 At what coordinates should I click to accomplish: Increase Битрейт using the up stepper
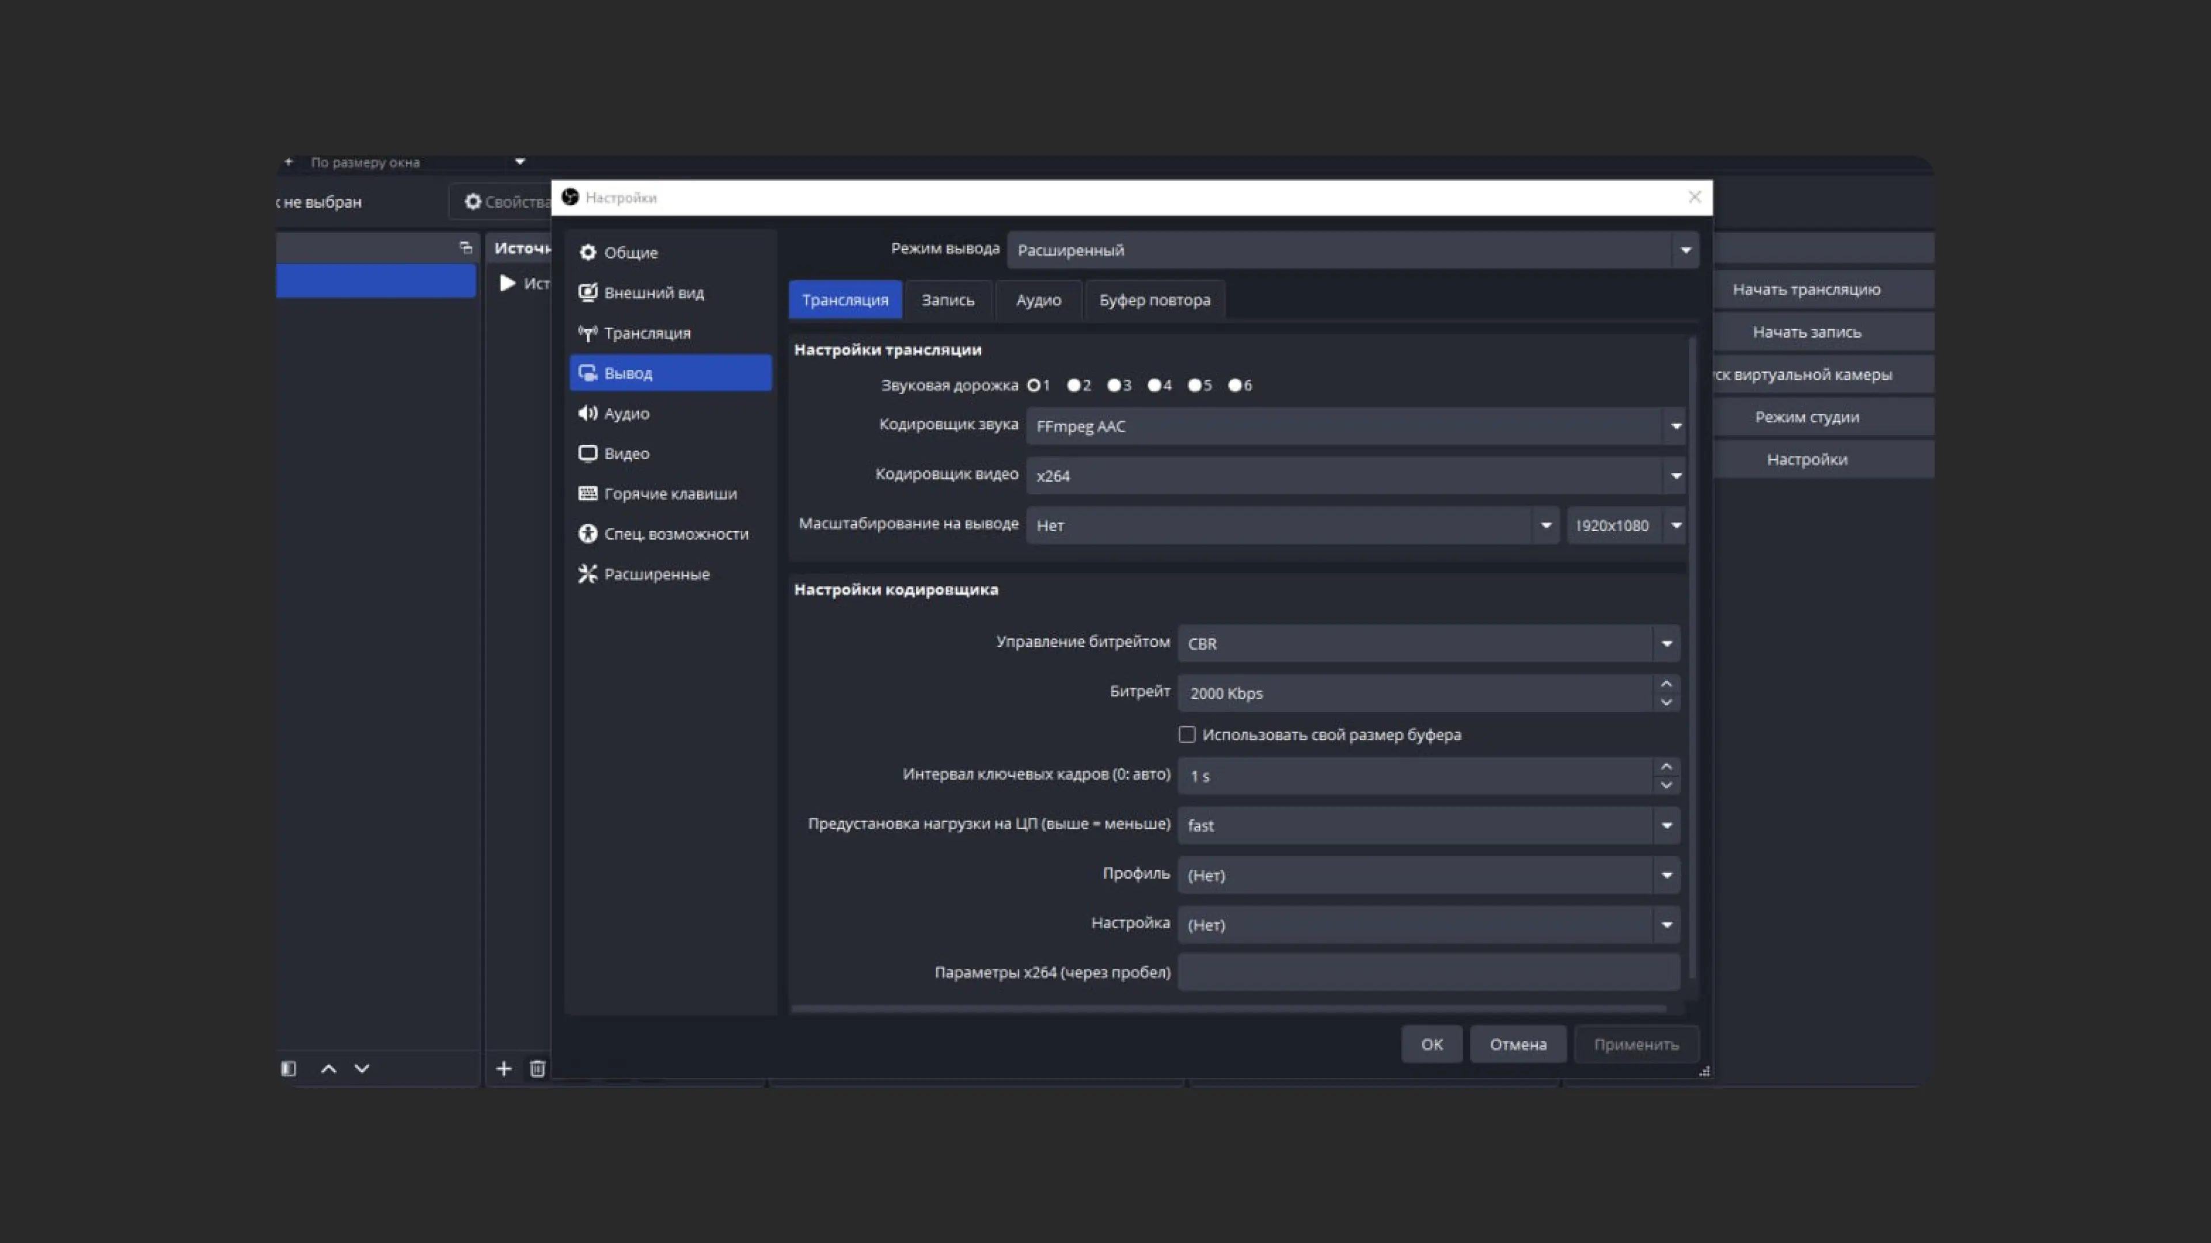1666,685
